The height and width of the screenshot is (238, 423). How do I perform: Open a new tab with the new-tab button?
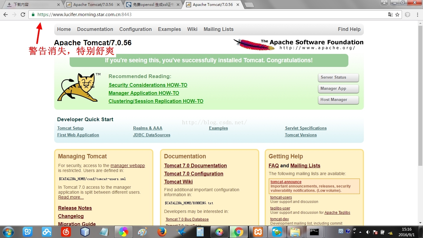(249, 5)
